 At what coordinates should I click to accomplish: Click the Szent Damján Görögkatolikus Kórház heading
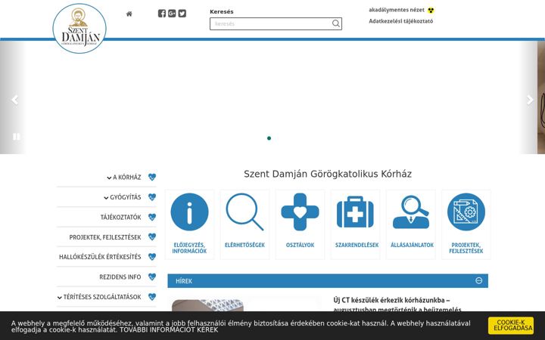pyautogui.click(x=328, y=174)
